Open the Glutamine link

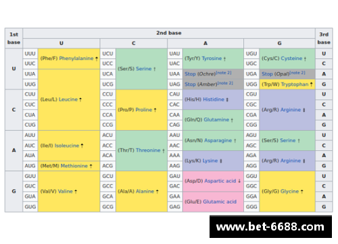216,120
